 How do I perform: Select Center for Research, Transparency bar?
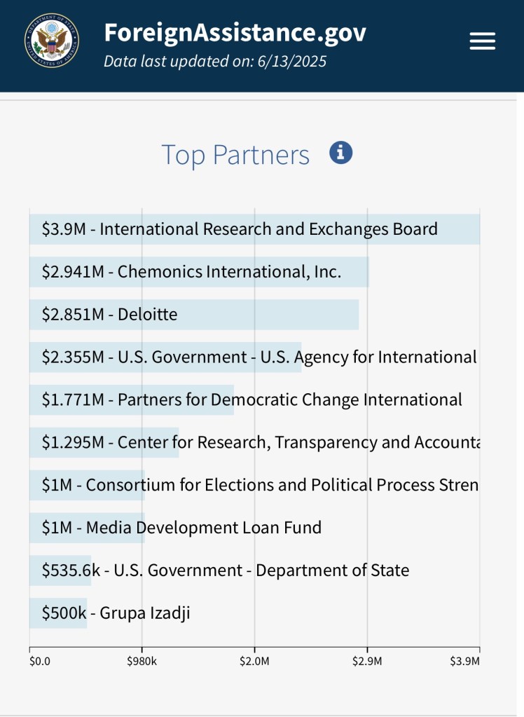[x=104, y=443]
